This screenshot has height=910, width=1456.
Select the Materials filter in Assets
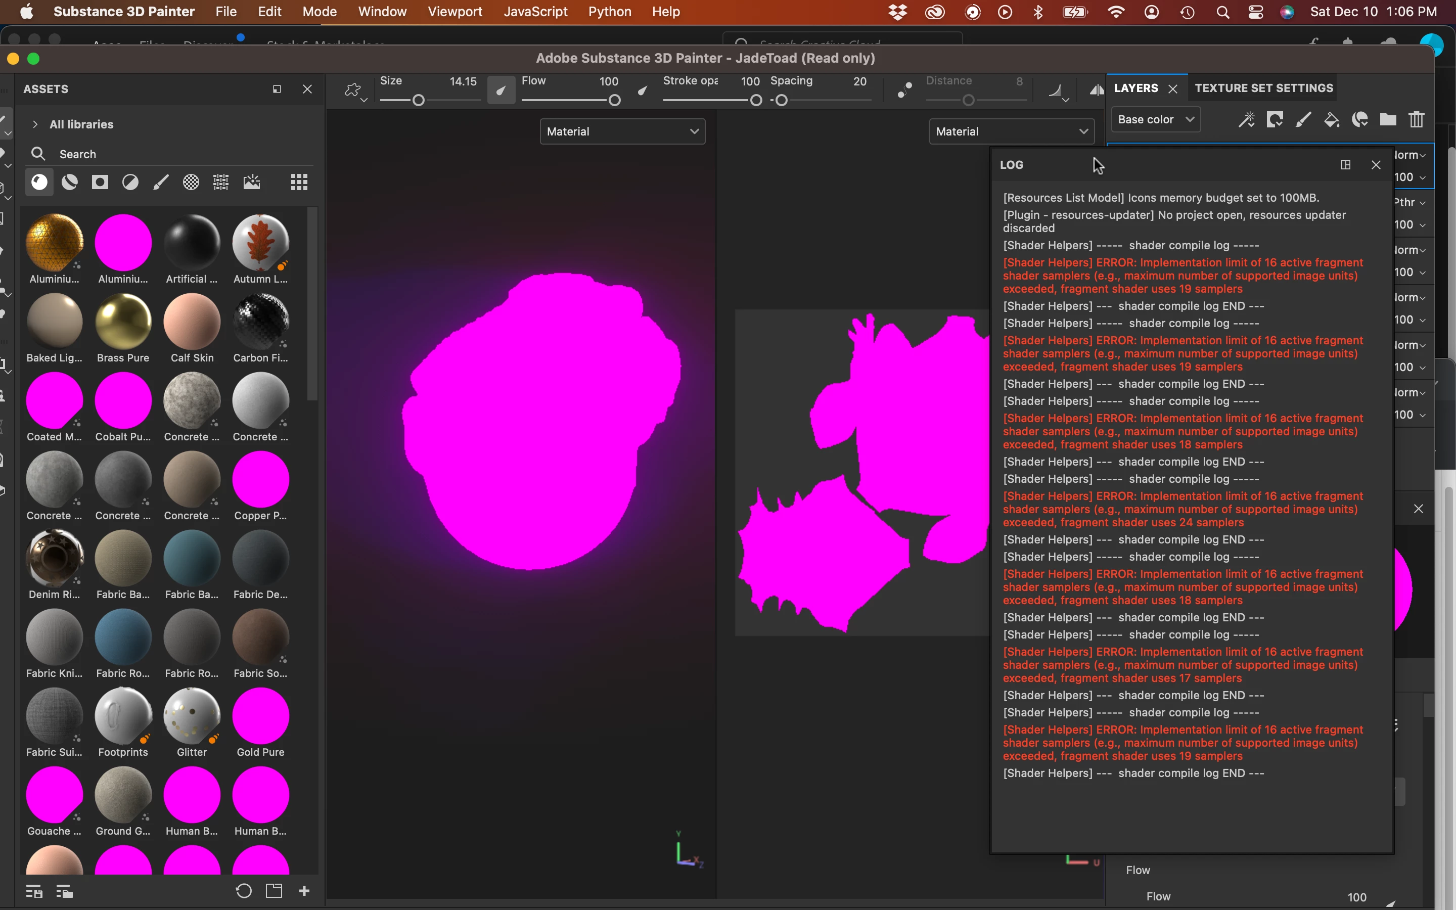(40, 182)
